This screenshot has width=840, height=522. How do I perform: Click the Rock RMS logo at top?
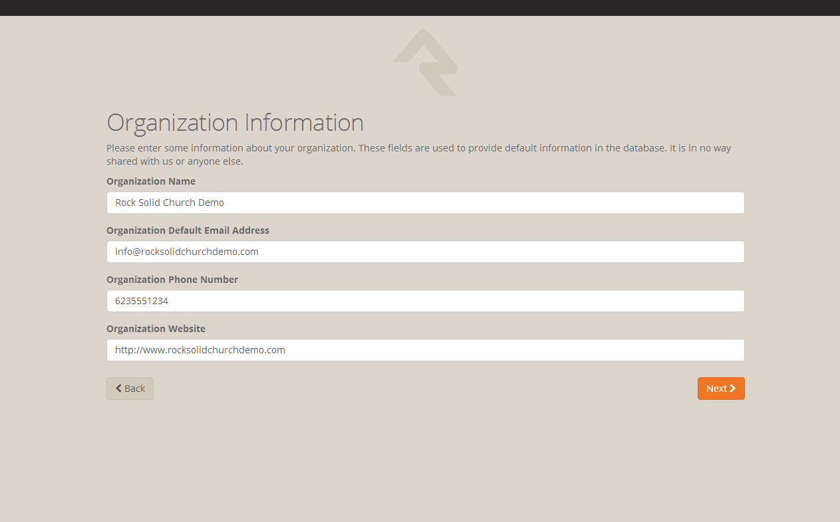[425, 63]
